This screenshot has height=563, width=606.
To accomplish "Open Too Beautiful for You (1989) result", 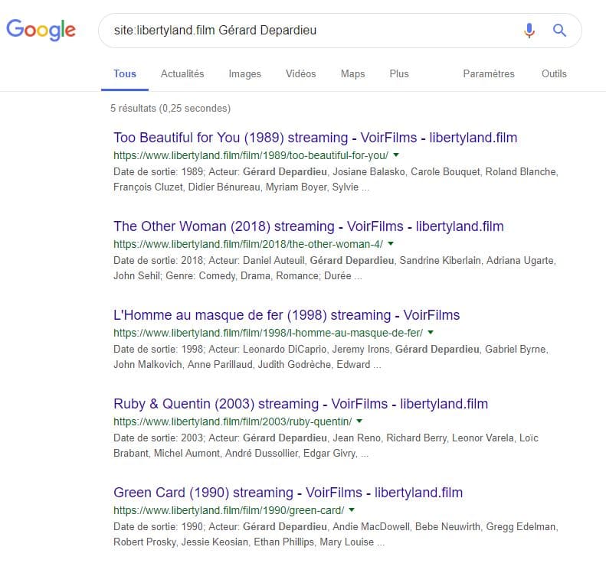I will click(315, 138).
